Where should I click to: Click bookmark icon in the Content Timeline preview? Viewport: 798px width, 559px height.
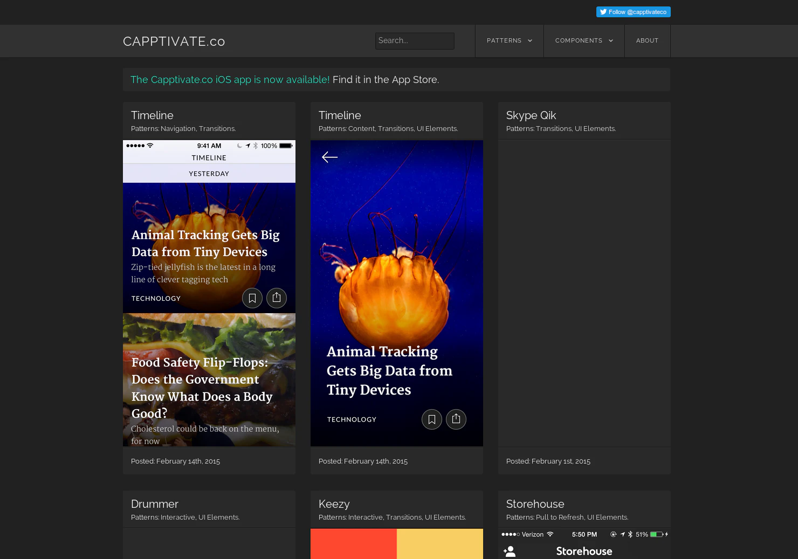coord(432,419)
